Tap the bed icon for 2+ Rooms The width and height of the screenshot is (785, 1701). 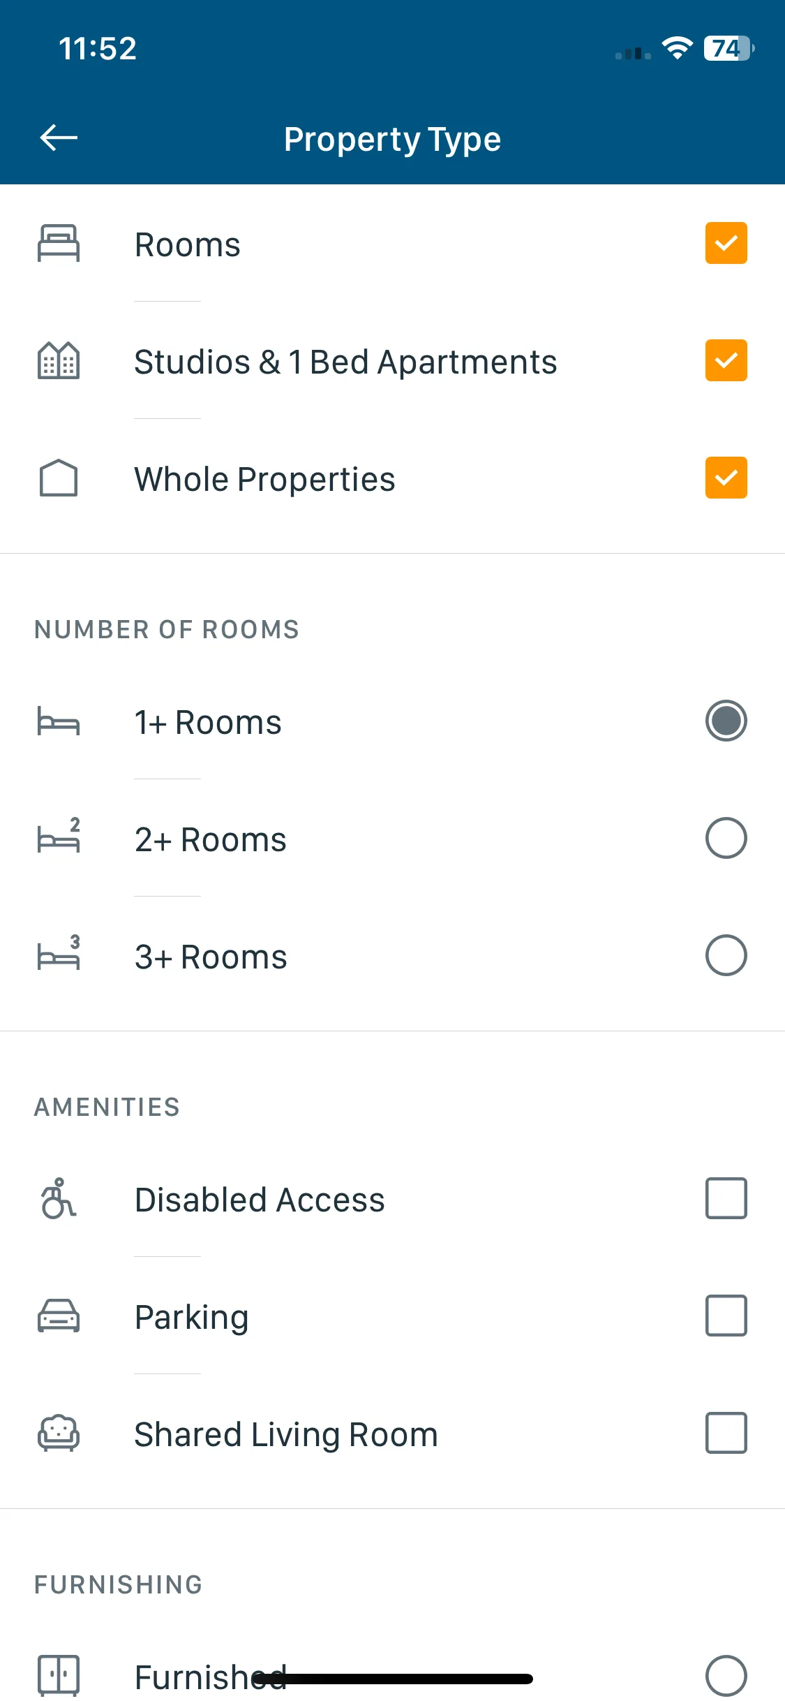[59, 835]
